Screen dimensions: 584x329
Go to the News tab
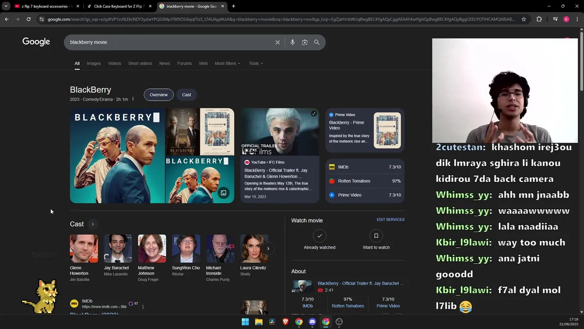tap(165, 64)
